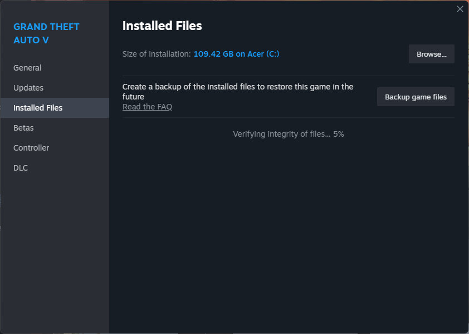Show the DLC tab

(21, 168)
